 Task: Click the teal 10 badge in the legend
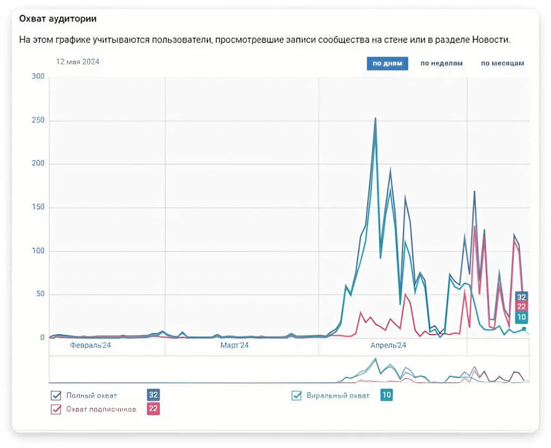[386, 395]
